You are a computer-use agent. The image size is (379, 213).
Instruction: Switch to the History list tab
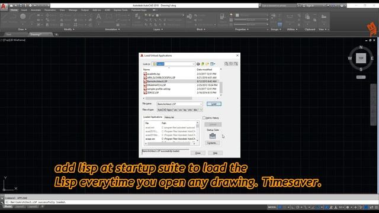tap(169, 117)
